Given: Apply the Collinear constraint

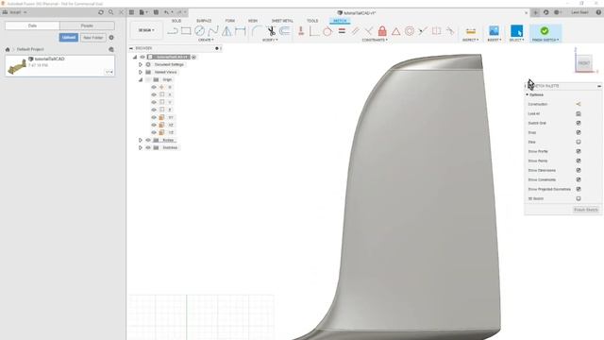Looking at the screenshot, I should [423, 31].
